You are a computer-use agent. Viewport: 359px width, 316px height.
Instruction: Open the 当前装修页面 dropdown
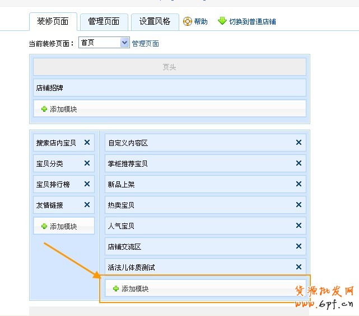coord(124,43)
